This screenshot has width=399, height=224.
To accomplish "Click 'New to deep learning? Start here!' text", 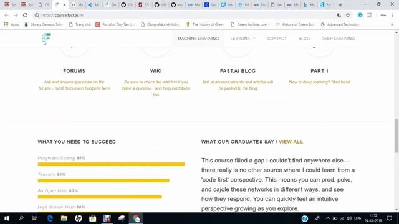I will [x=320, y=82].
